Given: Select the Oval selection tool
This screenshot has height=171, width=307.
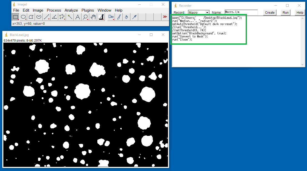Looking at the screenshot, I should 23,17.
